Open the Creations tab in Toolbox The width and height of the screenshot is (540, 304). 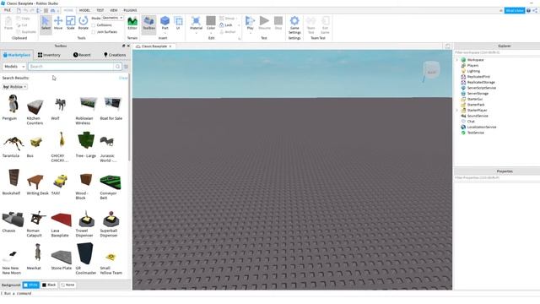(115, 55)
